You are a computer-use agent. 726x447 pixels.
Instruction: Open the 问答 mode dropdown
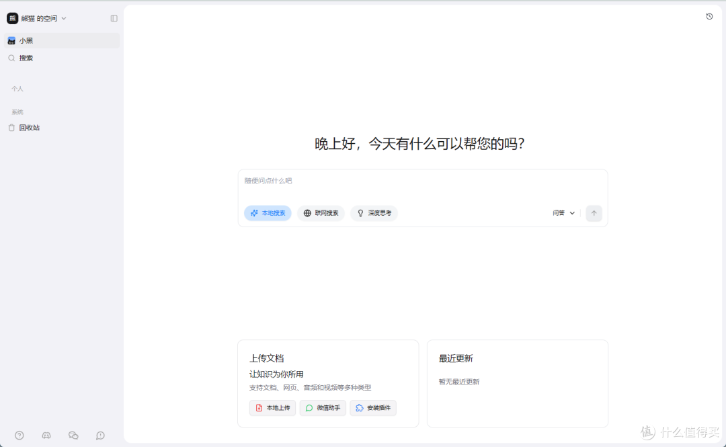click(x=563, y=213)
